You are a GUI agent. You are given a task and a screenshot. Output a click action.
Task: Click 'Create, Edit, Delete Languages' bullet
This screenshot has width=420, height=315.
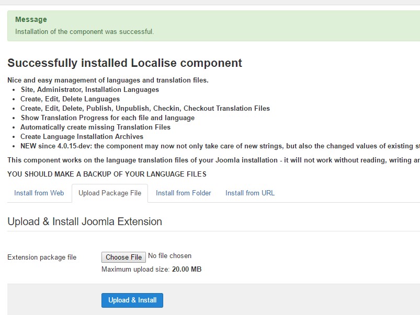pos(70,99)
